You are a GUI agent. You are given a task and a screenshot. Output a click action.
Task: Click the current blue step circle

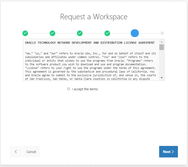[135, 33]
